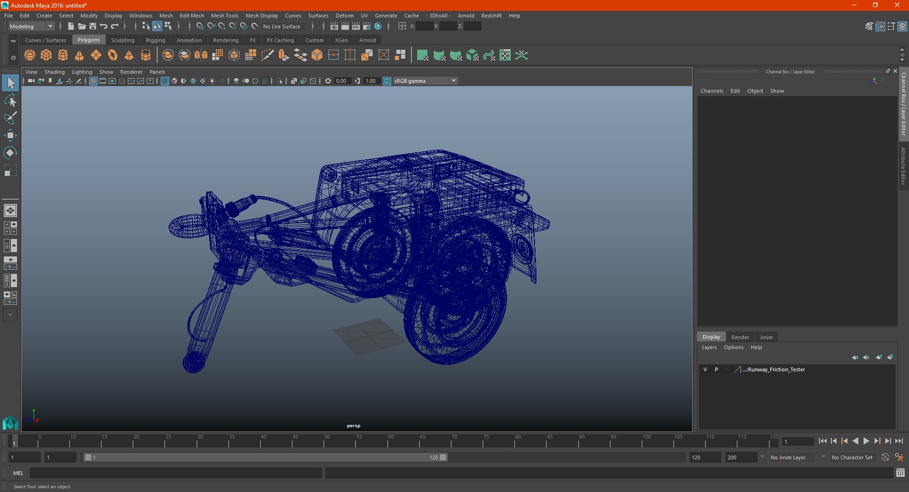Click the Polygon Sphere shelf icon

pos(30,55)
